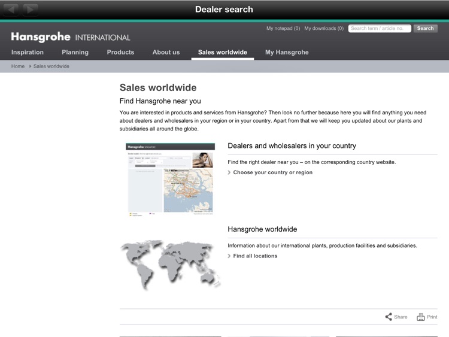The image size is (449, 337).
Task: Click the dealer locator map thumbnail
Action: tap(171, 179)
